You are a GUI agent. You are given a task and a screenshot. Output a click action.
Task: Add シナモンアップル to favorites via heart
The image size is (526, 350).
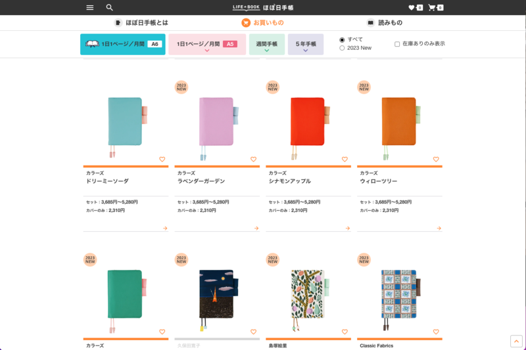pos(345,159)
